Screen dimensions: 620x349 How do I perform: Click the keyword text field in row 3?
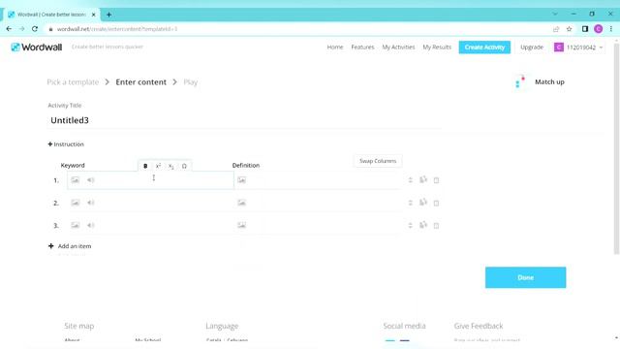[164, 225]
